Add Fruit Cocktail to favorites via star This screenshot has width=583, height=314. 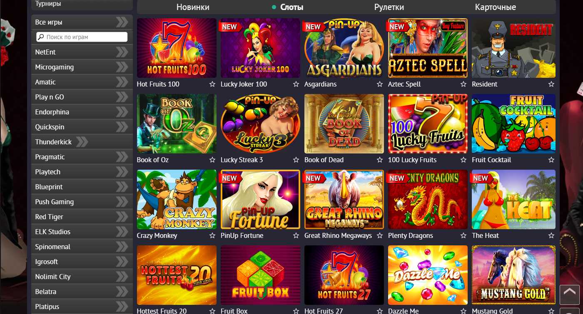pyautogui.click(x=551, y=160)
